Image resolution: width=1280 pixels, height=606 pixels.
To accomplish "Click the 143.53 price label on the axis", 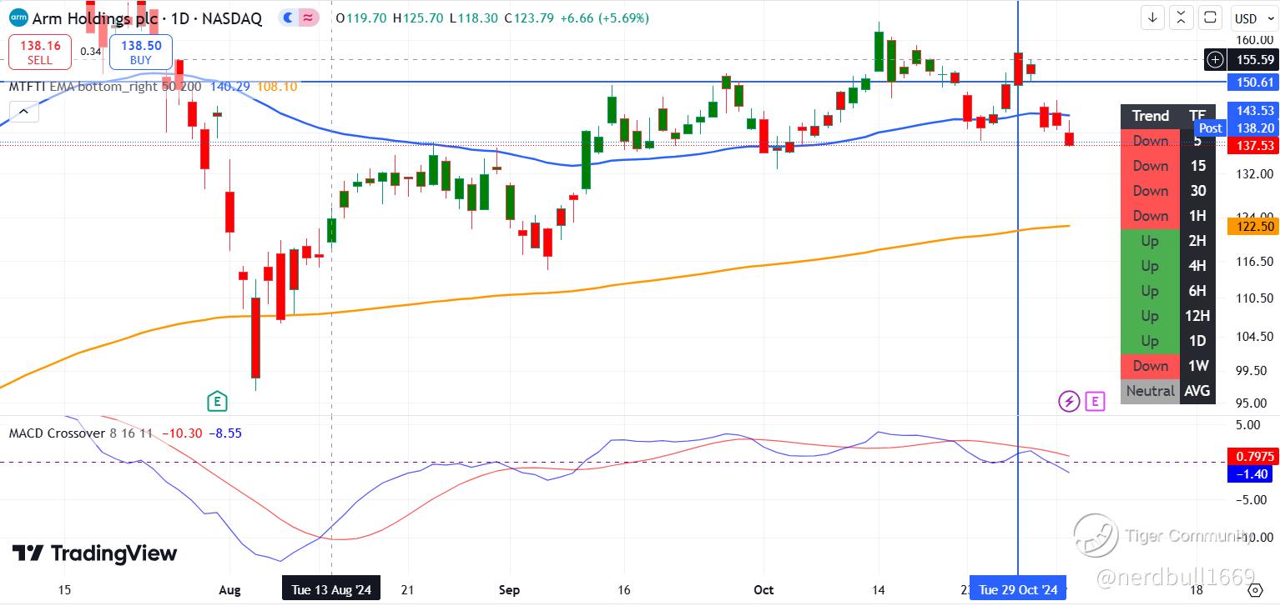I will (1254, 111).
